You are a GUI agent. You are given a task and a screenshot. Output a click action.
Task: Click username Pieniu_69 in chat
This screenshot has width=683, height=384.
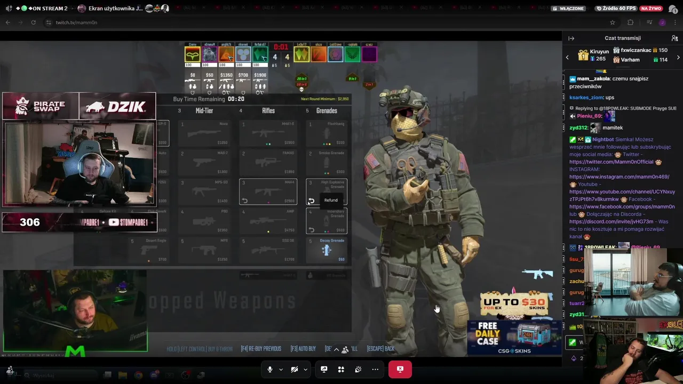click(x=589, y=116)
